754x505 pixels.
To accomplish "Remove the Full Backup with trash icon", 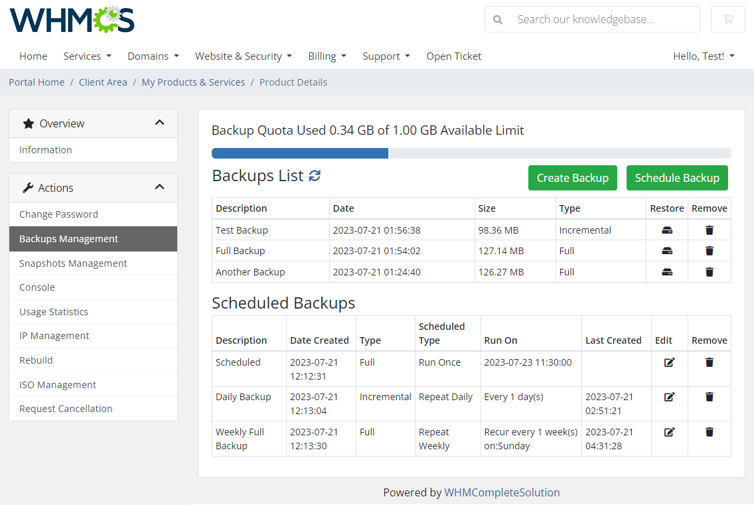I will click(709, 250).
